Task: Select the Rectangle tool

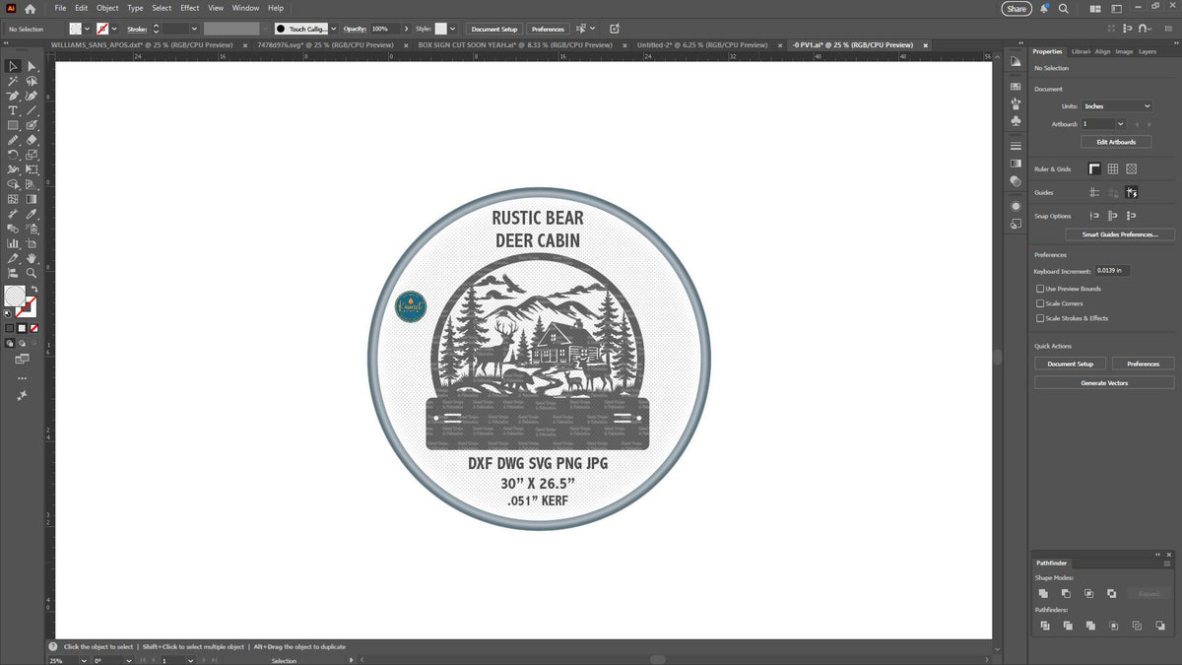Action: [x=13, y=125]
